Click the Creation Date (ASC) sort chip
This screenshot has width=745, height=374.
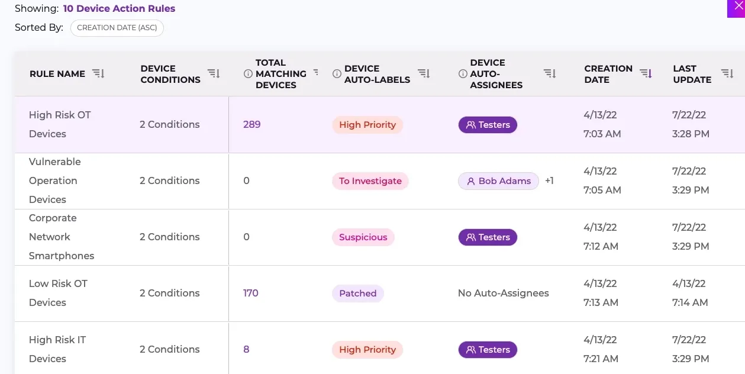[x=117, y=28]
